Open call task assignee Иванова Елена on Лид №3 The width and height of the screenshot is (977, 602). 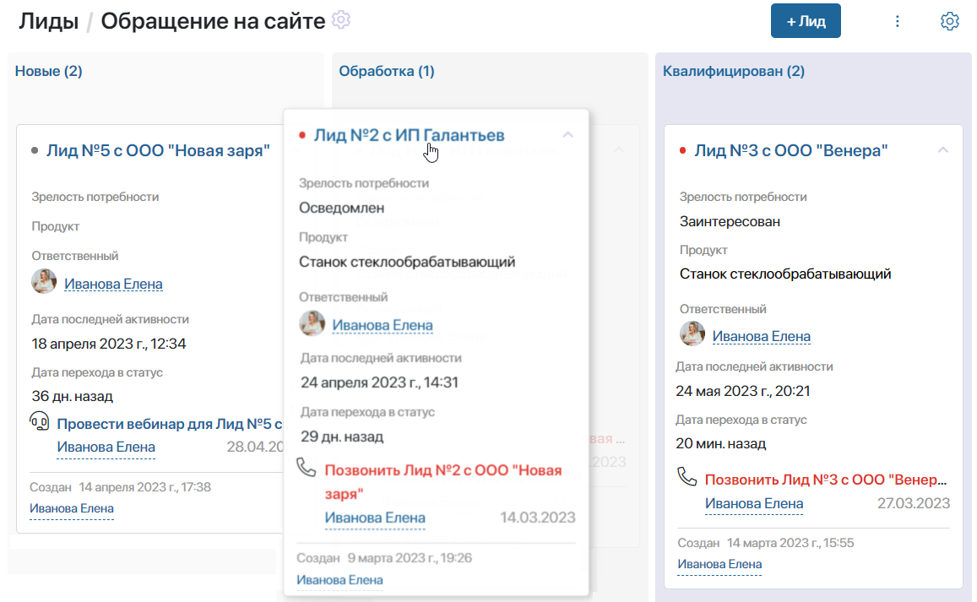[x=754, y=503]
